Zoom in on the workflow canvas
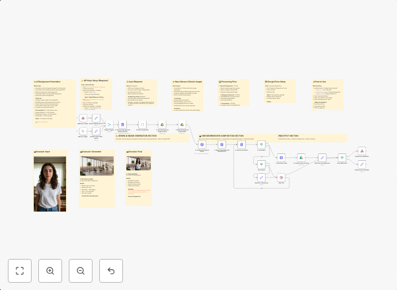 [x=50, y=271]
